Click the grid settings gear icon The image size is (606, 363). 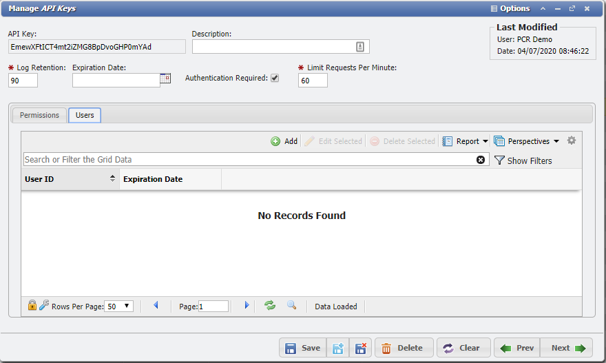pyautogui.click(x=571, y=141)
